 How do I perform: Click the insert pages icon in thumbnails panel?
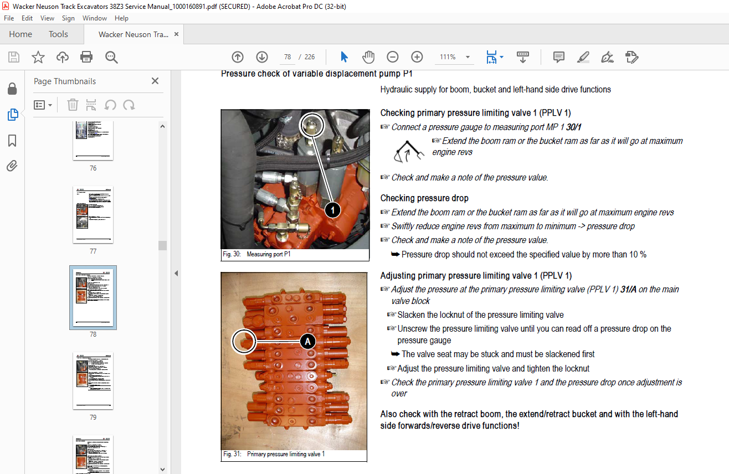tap(91, 105)
